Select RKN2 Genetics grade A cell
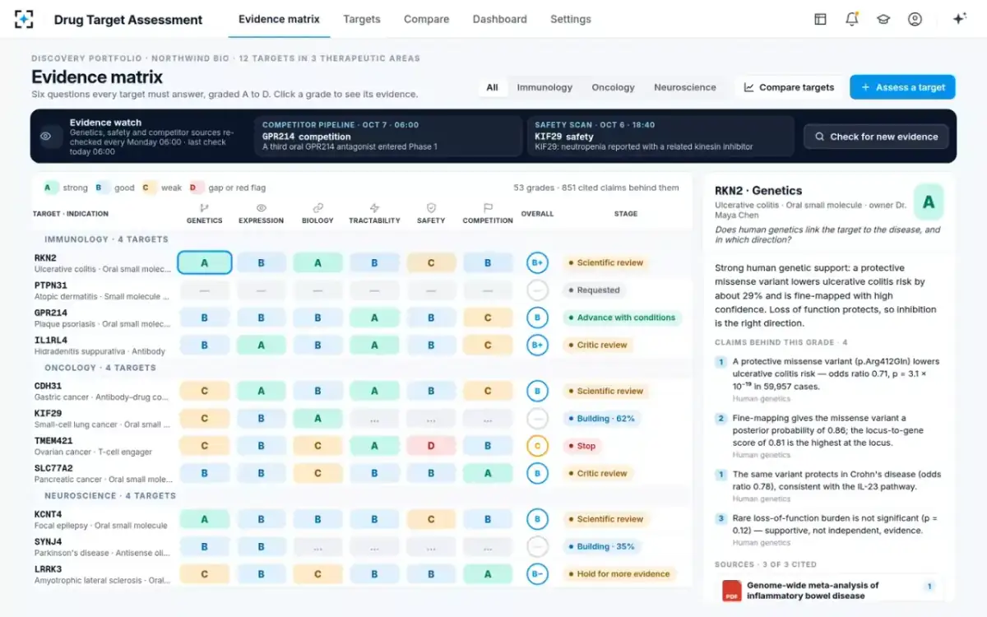The height and width of the screenshot is (617, 987). 205,263
